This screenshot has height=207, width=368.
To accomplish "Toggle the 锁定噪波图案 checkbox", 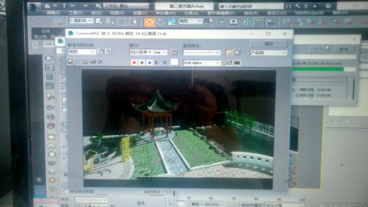I will [x=66, y=191].
